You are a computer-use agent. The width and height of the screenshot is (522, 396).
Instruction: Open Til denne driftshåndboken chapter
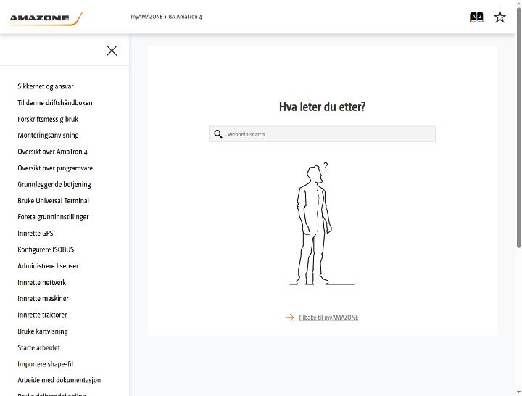pos(55,102)
